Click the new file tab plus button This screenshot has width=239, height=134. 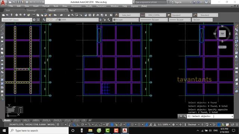click(71, 10)
